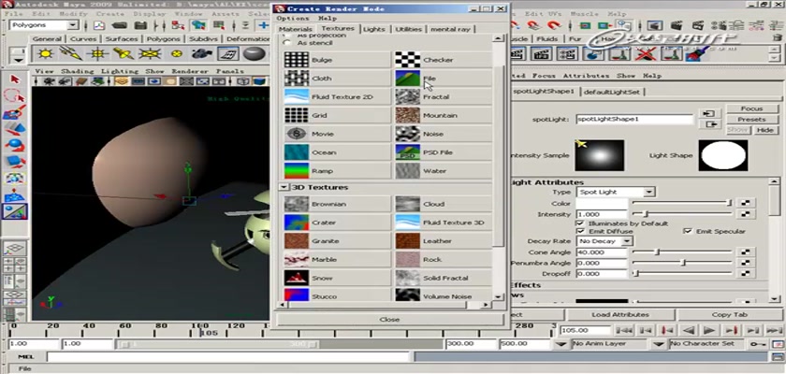This screenshot has width=786, height=374.
Task: Create a Noise texture node
Action: click(x=444, y=135)
